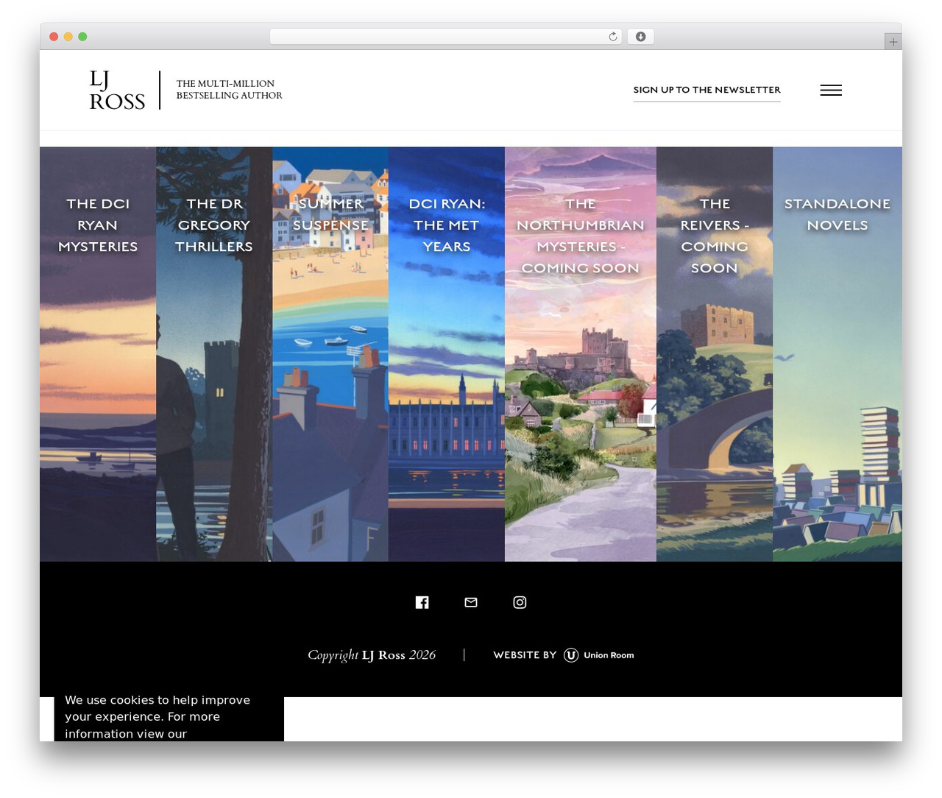942x798 pixels.
Task: Open The Northumbrian Mysteries panel
Action: coord(581,354)
